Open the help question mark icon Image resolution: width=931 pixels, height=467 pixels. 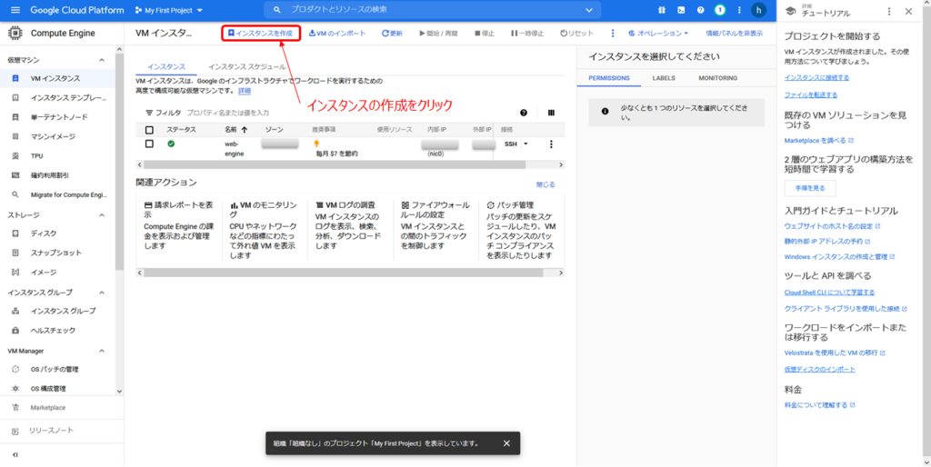pos(700,10)
